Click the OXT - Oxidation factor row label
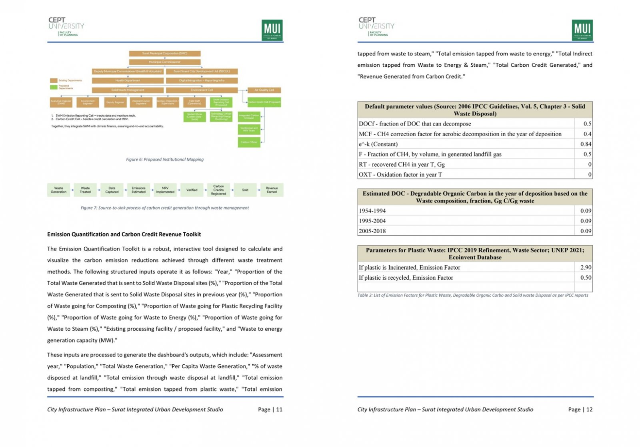Image resolution: width=640 pixels, height=447 pixels. click(x=400, y=175)
